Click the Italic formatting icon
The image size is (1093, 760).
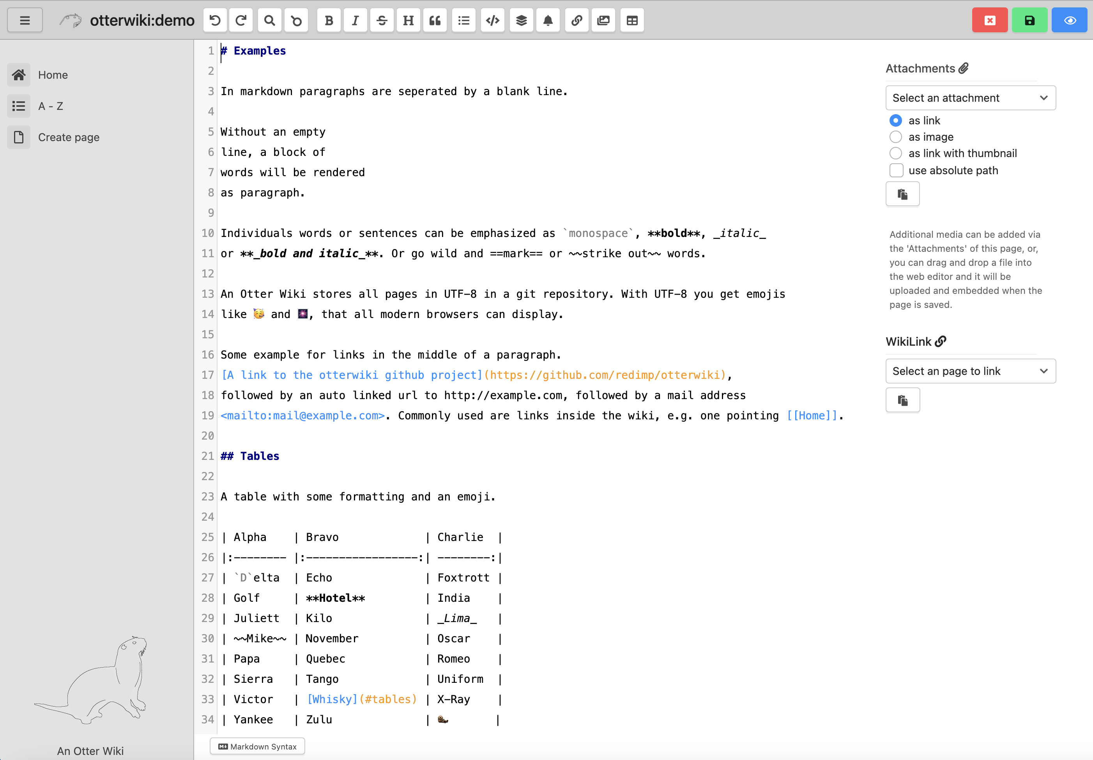(x=355, y=21)
